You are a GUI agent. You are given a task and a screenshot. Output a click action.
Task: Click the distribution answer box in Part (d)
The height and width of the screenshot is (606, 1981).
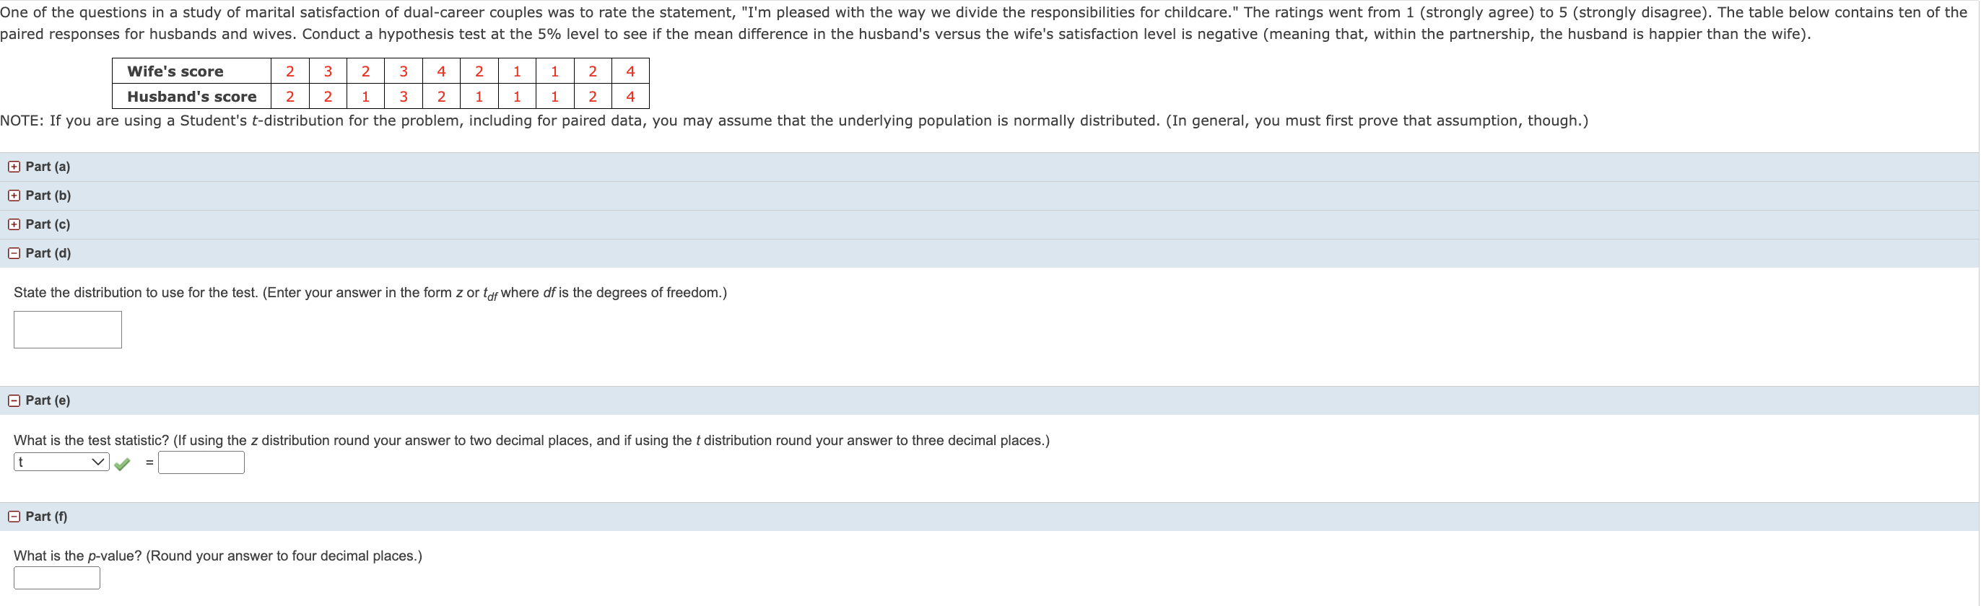coord(68,329)
